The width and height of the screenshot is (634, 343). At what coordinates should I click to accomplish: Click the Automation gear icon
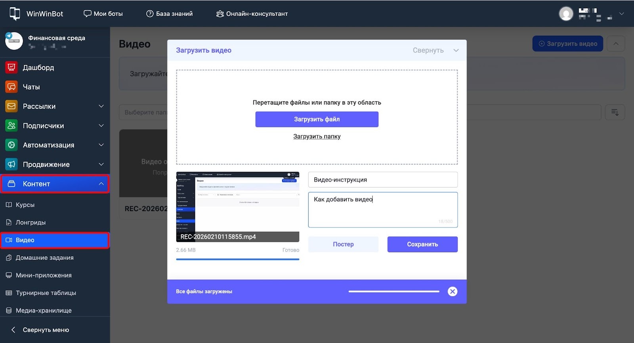11,145
